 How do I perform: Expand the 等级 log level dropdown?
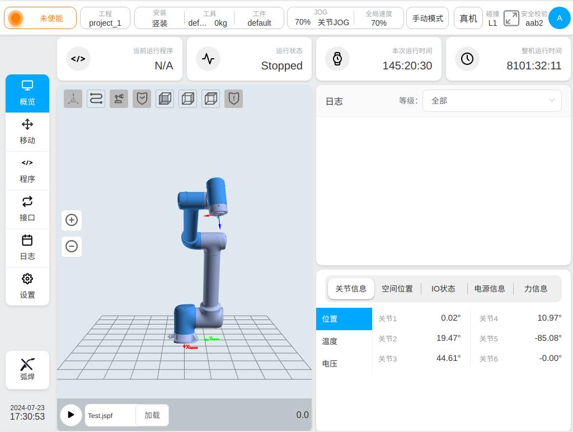(x=492, y=101)
